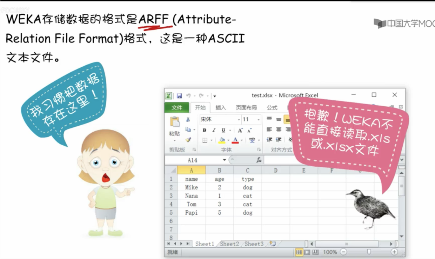This screenshot has height=259, width=435.
Task: Click the Undo icon
Action: click(x=188, y=95)
